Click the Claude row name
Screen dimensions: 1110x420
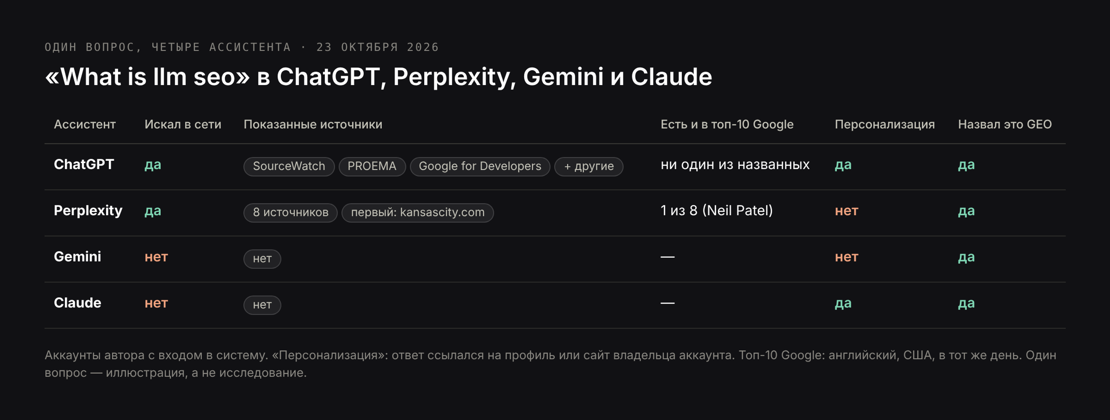click(77, 303)
